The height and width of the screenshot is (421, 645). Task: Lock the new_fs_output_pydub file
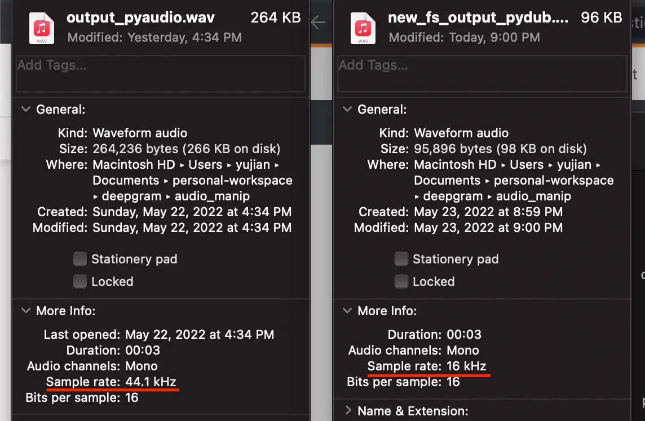(401, 281)
